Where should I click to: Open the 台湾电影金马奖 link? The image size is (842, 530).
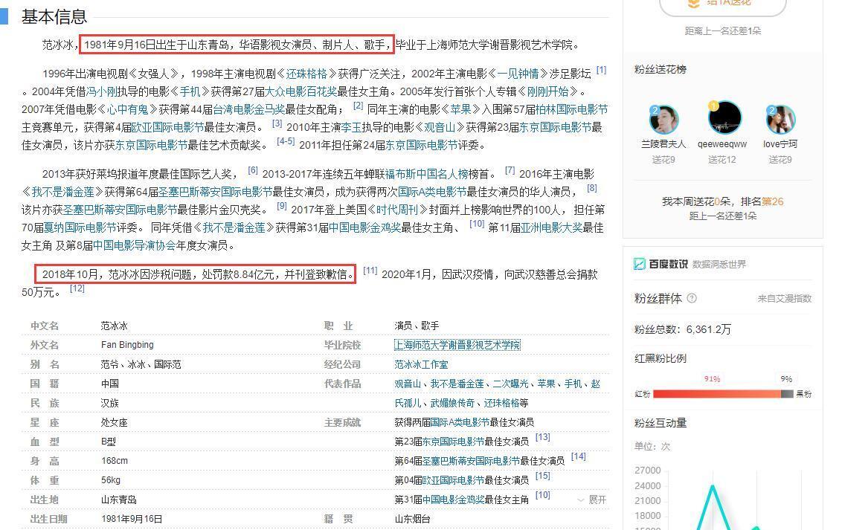[x=249, y=109]
